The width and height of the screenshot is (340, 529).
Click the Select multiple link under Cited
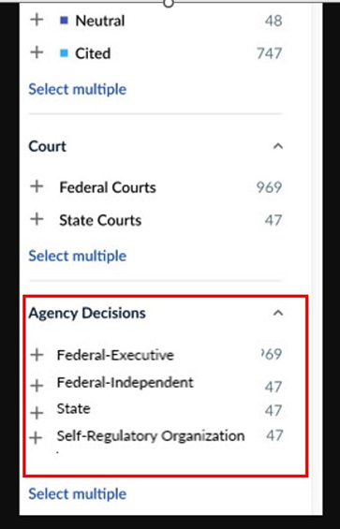78,89
